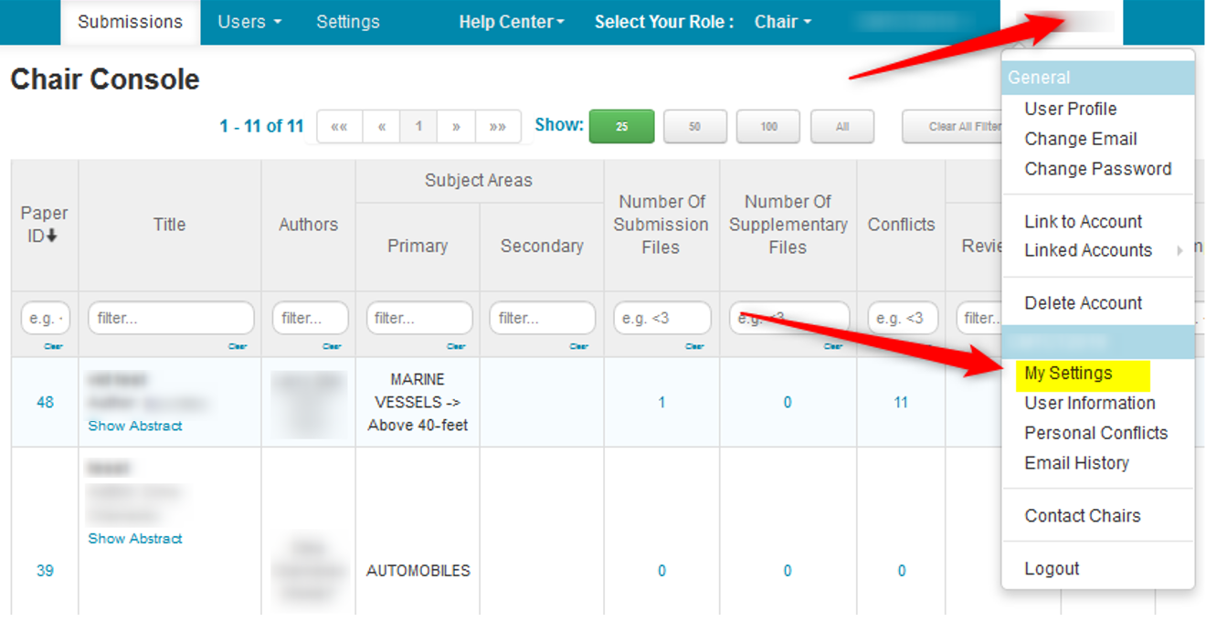Image resolution: width=1206 pixels, height=622 pixels.
Task: Open paper ID 48 link
Action: point(45,403)
